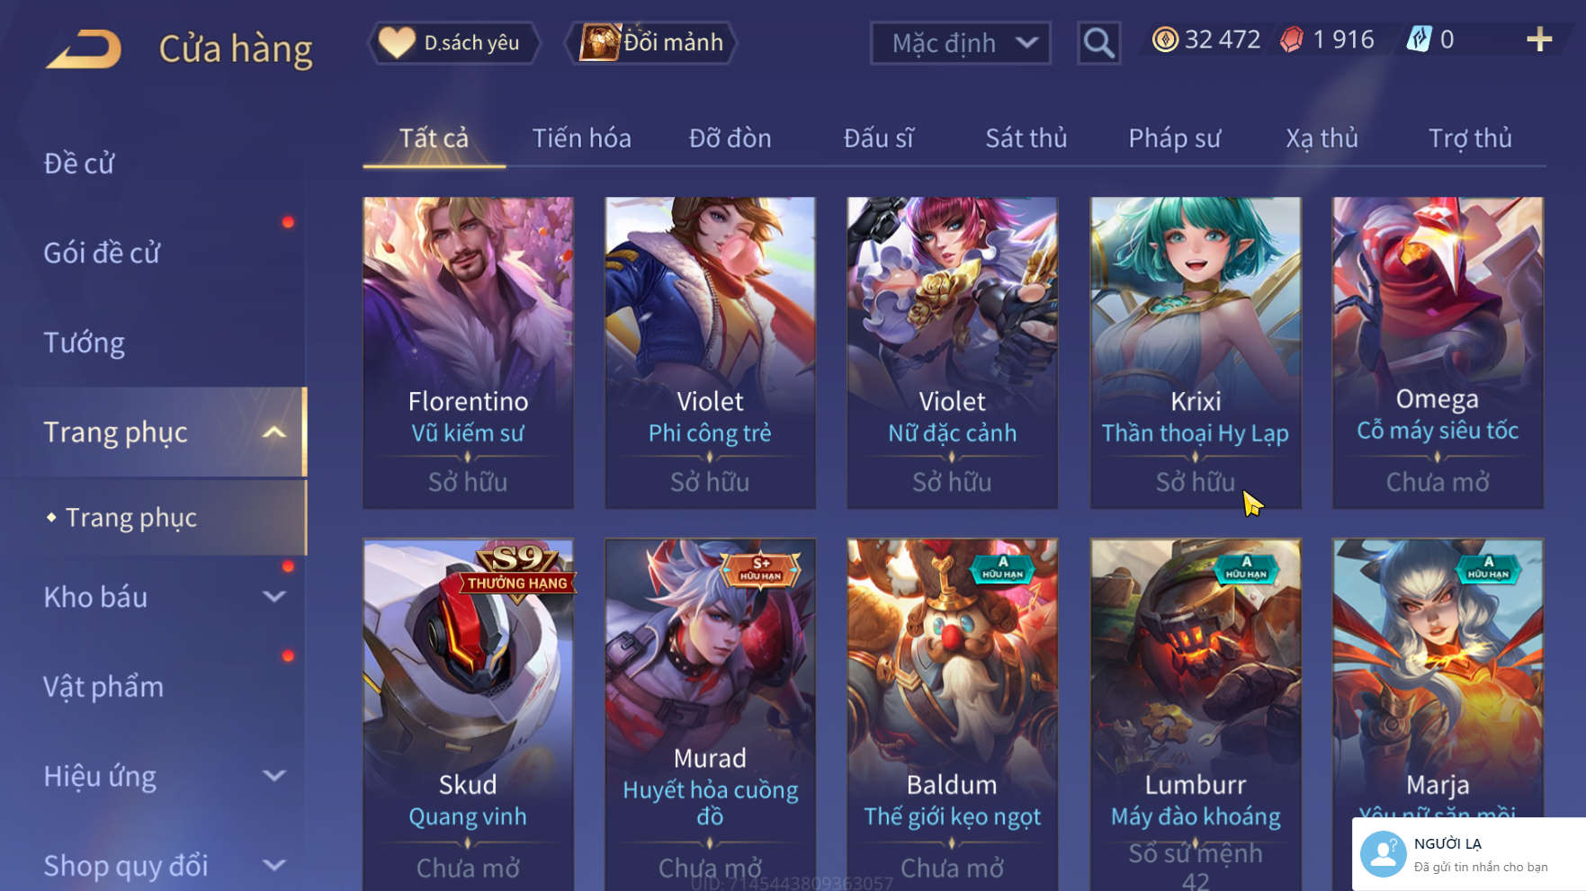Open the D.sách yêu heart wishlist
The image size is (1586, 891).
453,42
